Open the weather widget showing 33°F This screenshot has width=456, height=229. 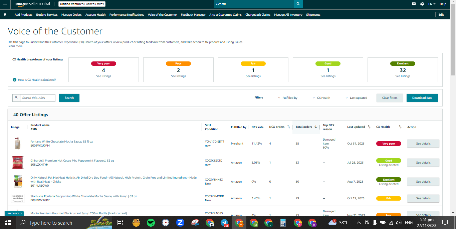338,222
